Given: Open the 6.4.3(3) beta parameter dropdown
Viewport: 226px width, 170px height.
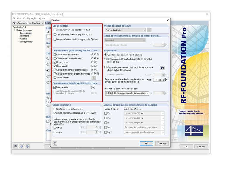Looking at the screenshot, I should click(127, 93).
